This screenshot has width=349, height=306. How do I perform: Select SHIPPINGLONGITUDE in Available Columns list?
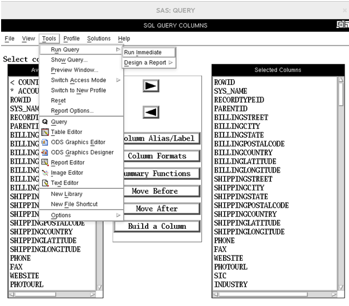click(45, 250)
